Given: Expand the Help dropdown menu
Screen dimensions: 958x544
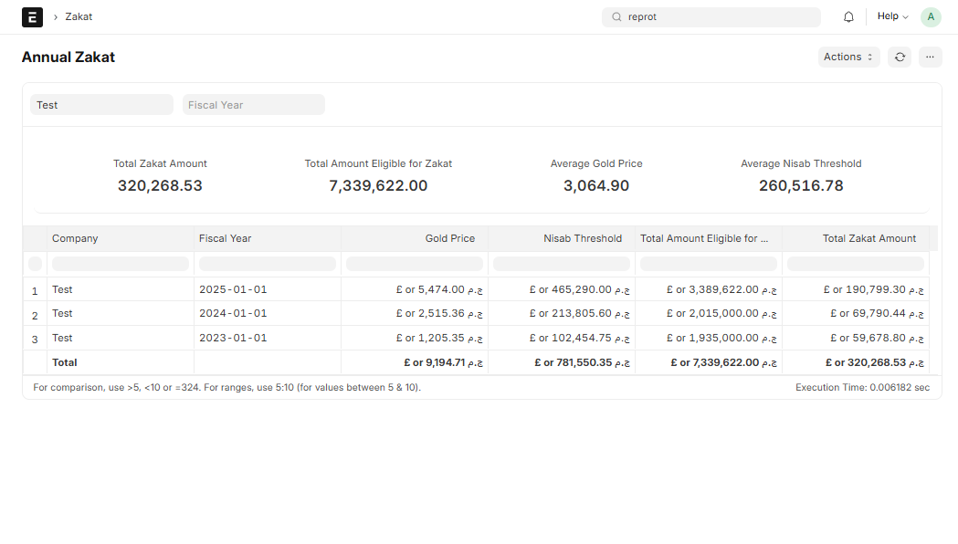Looking at the screenshot, I should coord(892,16).
